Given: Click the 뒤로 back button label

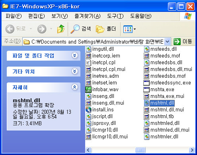Looking at the screenshot, I should pyautogui.click(x=21, y=29).
